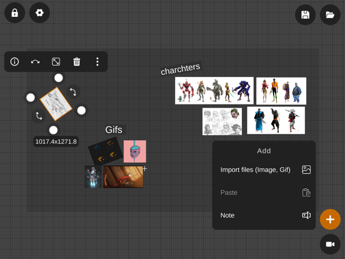Select the robots and creatures character lineup image

tap(214, 91)
